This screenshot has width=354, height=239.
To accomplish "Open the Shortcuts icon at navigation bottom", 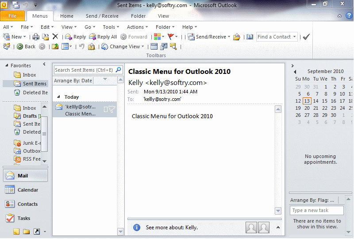I will (37, 231).
